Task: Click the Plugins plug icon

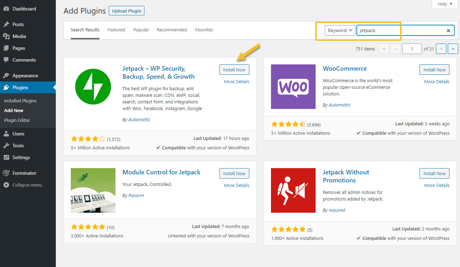Action: [6, 87]
